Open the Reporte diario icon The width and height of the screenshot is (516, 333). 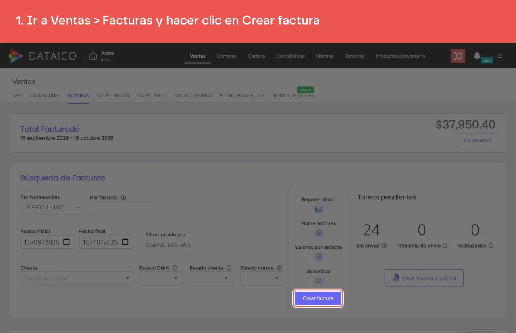click(x=318, y=209)
